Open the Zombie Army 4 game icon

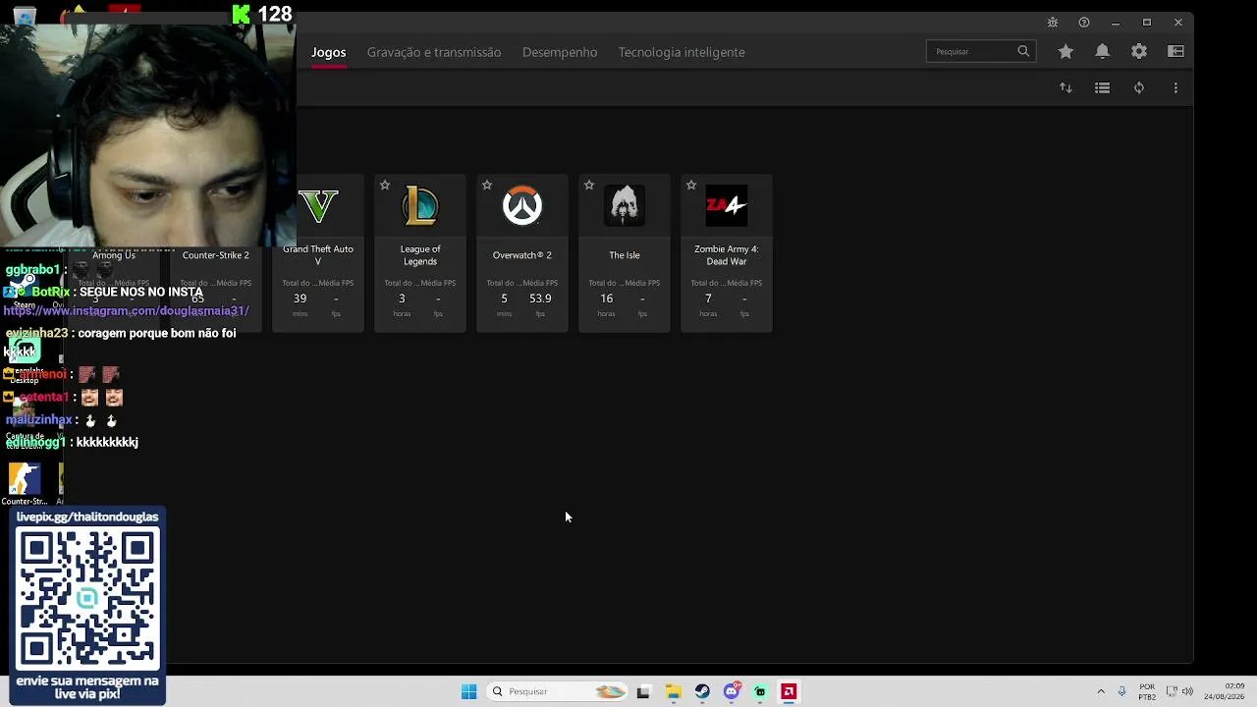[727, 205]
